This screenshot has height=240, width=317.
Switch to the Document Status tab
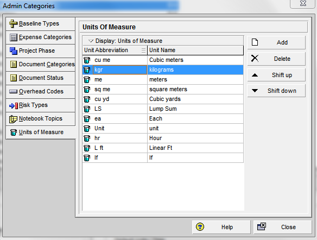(x=40, y=78)
